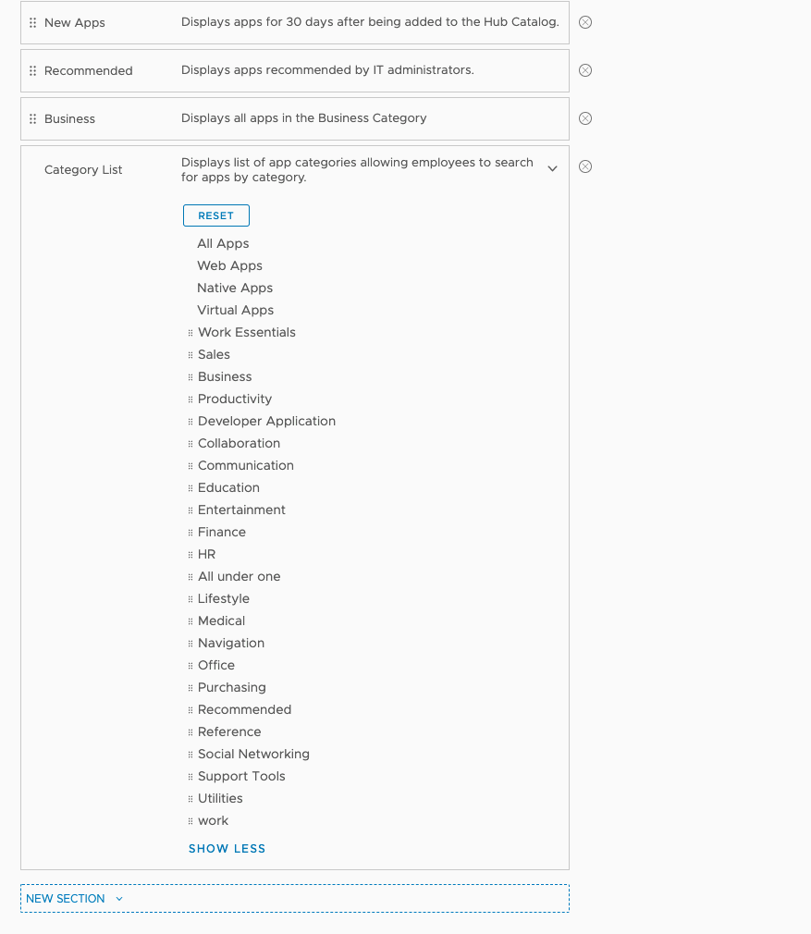Image resolution: width=811 pixels, height=934 pixels.
Task: Expand the NEW SECTION dropdown
Action: tap(118, 898)
